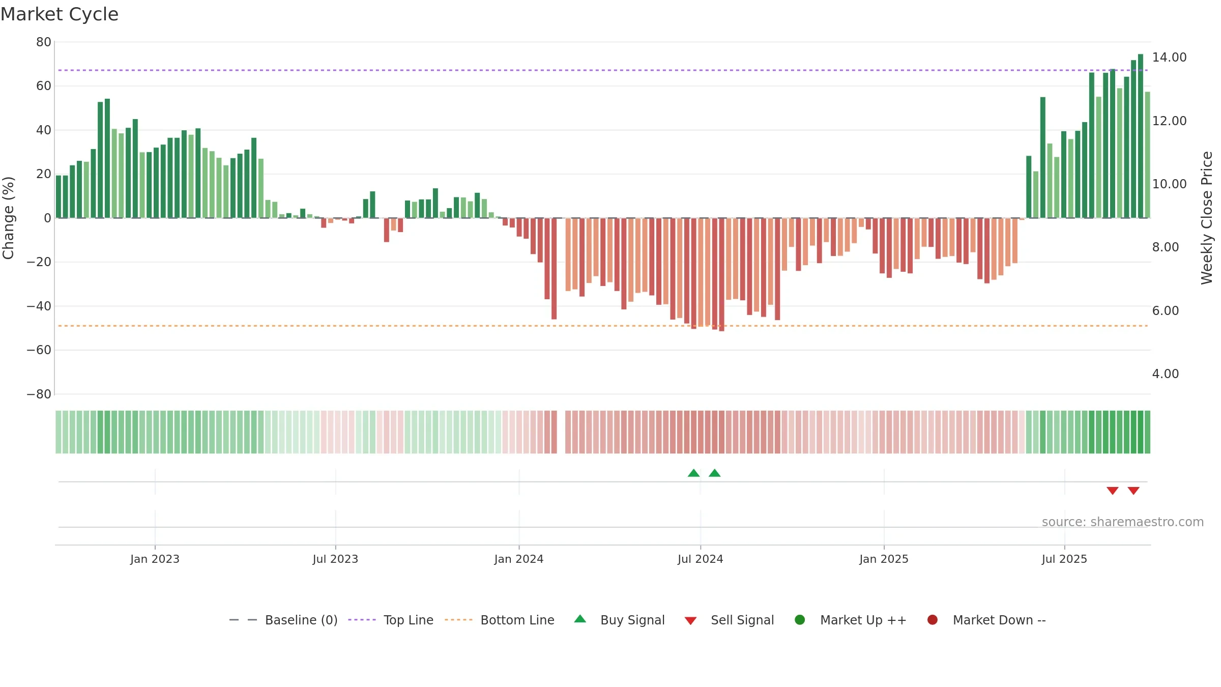Click the dark red Market Down circle in legend
This screenshot has height=687, width=1221.
tap(933, 620)
